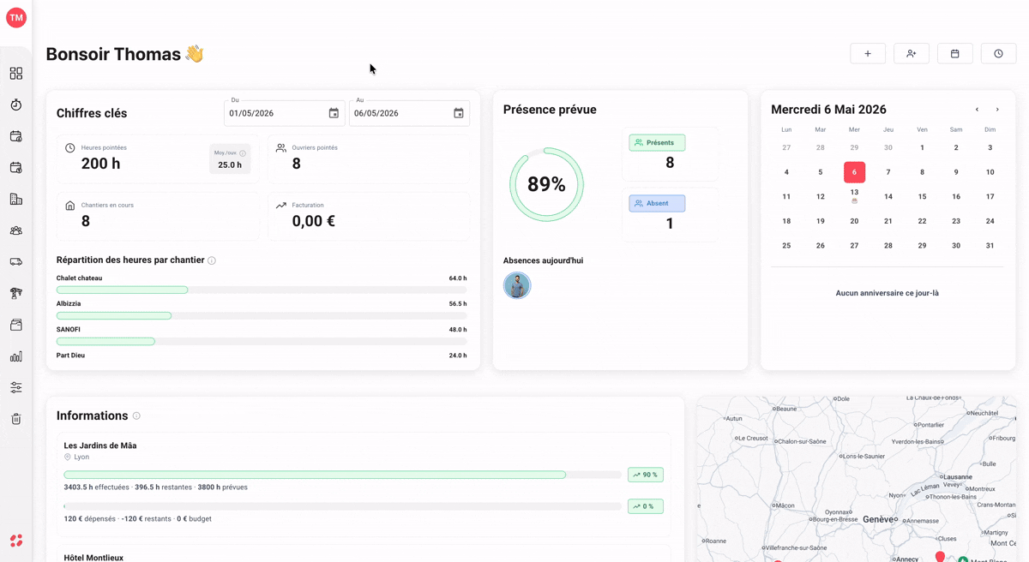
Task: Open the calendar with clock sidebar icon
Action: [x=16, y=136]
